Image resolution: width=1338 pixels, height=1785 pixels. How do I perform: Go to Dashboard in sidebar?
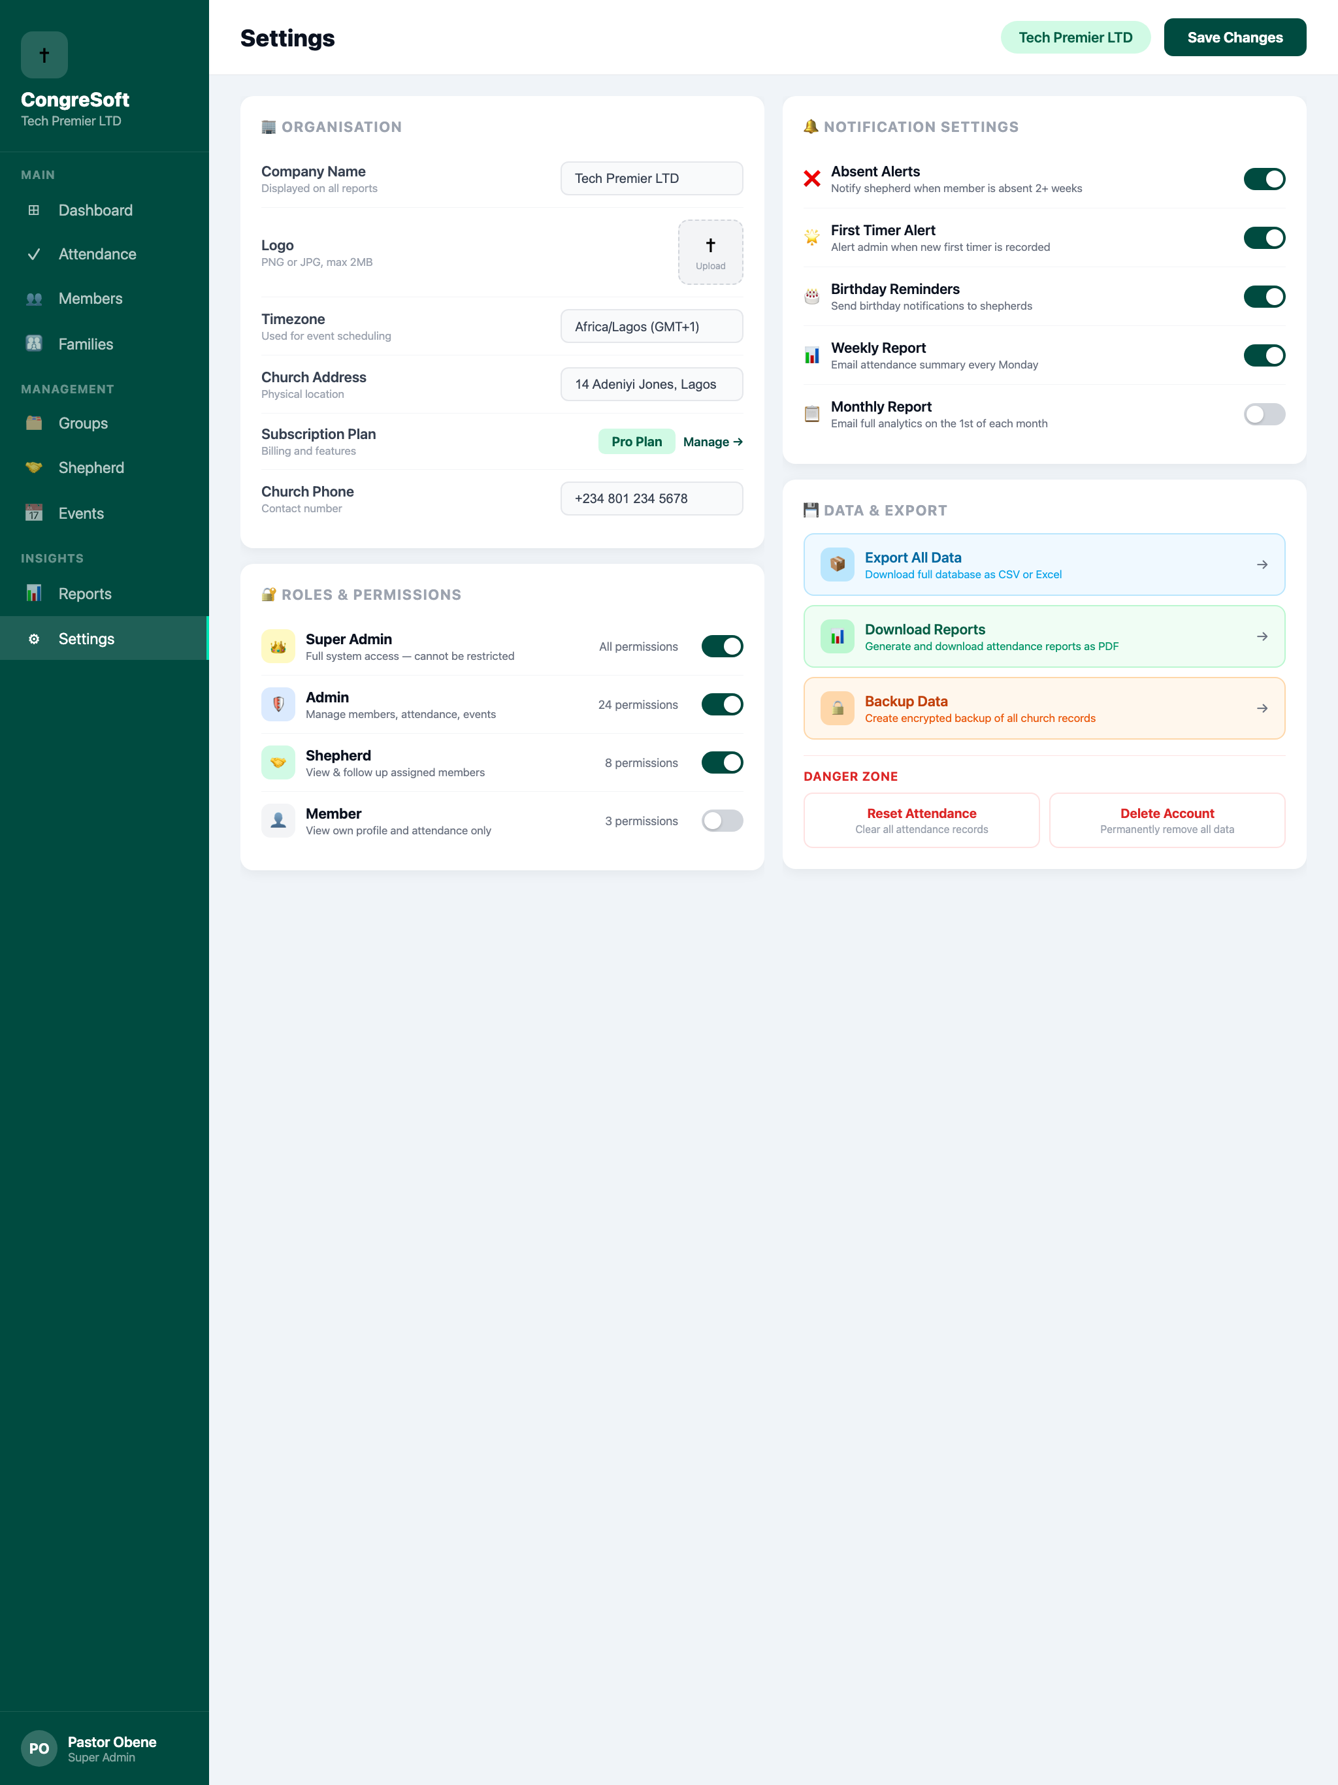pos(104,210)
